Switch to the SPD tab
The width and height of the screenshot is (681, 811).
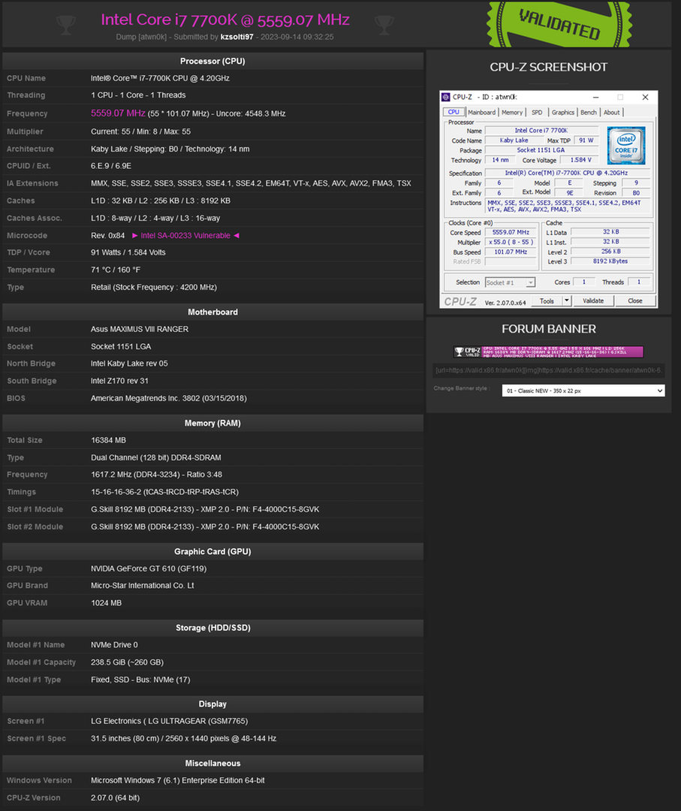tap(538, 112)
